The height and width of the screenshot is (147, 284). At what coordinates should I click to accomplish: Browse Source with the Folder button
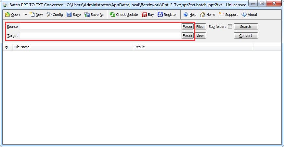coord(187,27)
